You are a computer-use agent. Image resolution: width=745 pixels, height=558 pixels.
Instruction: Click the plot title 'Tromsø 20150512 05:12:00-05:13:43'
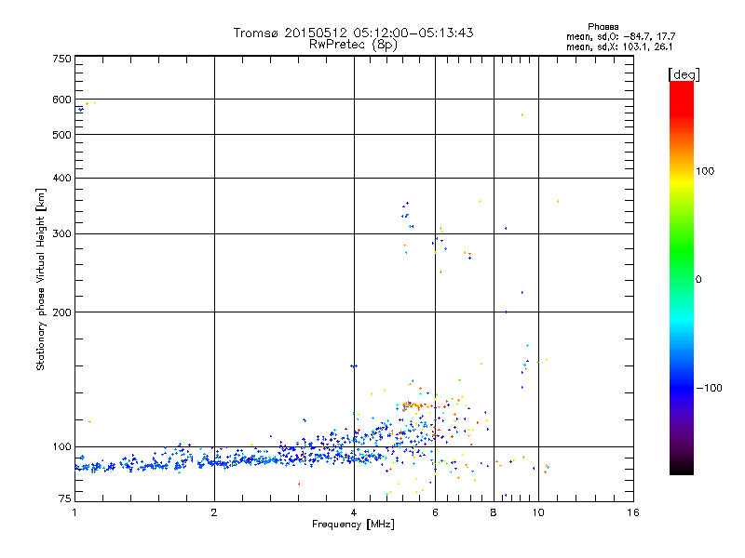(353, 33)
